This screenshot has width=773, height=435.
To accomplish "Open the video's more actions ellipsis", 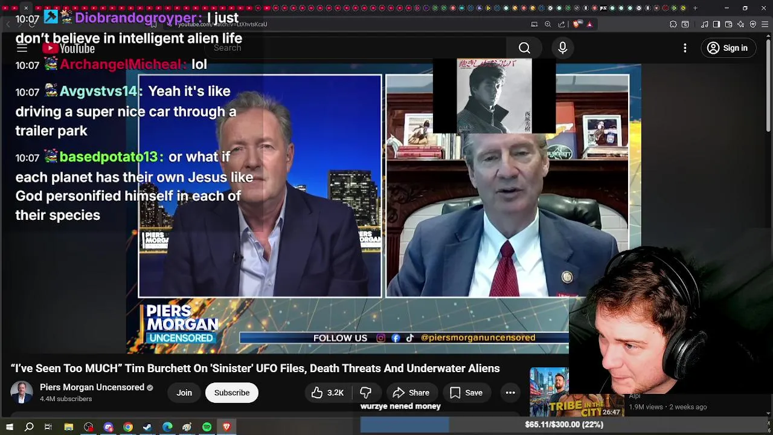I will [510, 393].
